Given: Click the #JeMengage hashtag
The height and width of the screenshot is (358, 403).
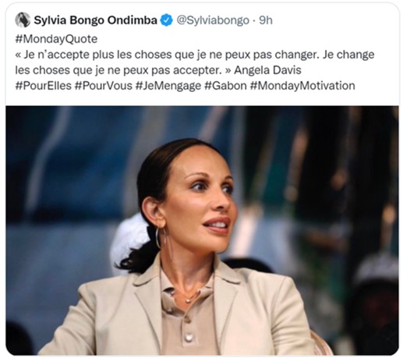Looking at the screenshot, I should pyautogui.click(x=168, y=86).
